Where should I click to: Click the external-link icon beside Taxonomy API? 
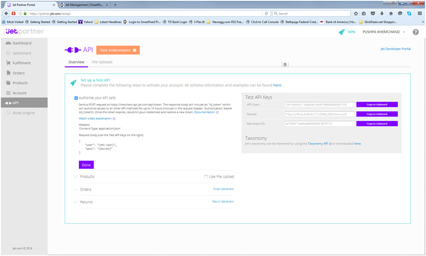(330, 144)
